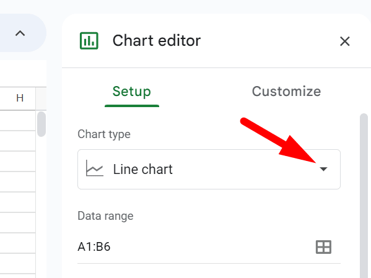Close the Chart editor panel
The image size is (371, 278).
tap(345, 41)
